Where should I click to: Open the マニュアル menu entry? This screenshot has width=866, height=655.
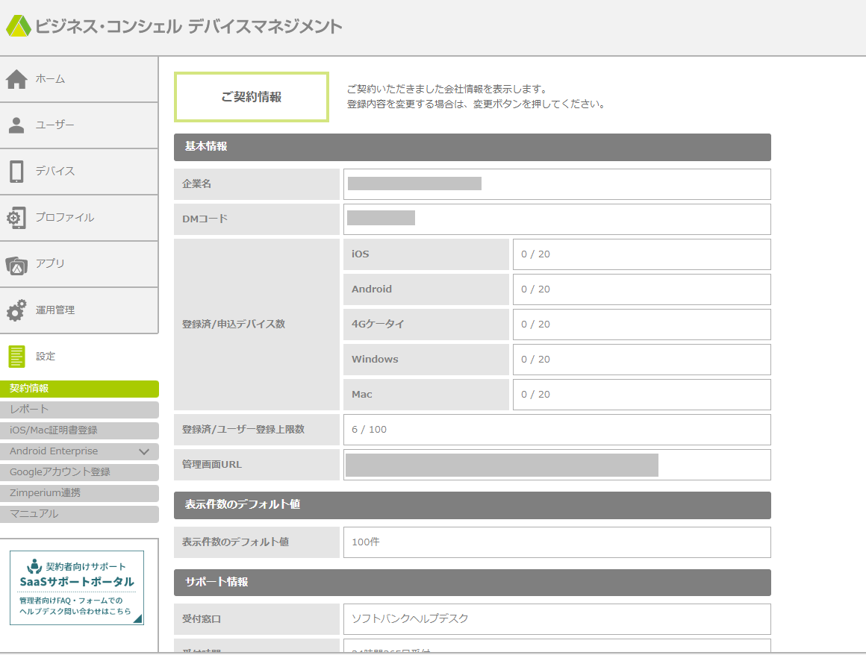tap(79, 514)
